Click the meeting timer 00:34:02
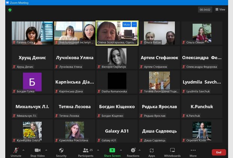The height and width of the screenshot is (158, 233). (205, 10)
